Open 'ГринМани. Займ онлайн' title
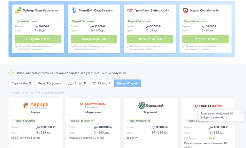This screenshot has height=148, width=246. pos(152,10)
